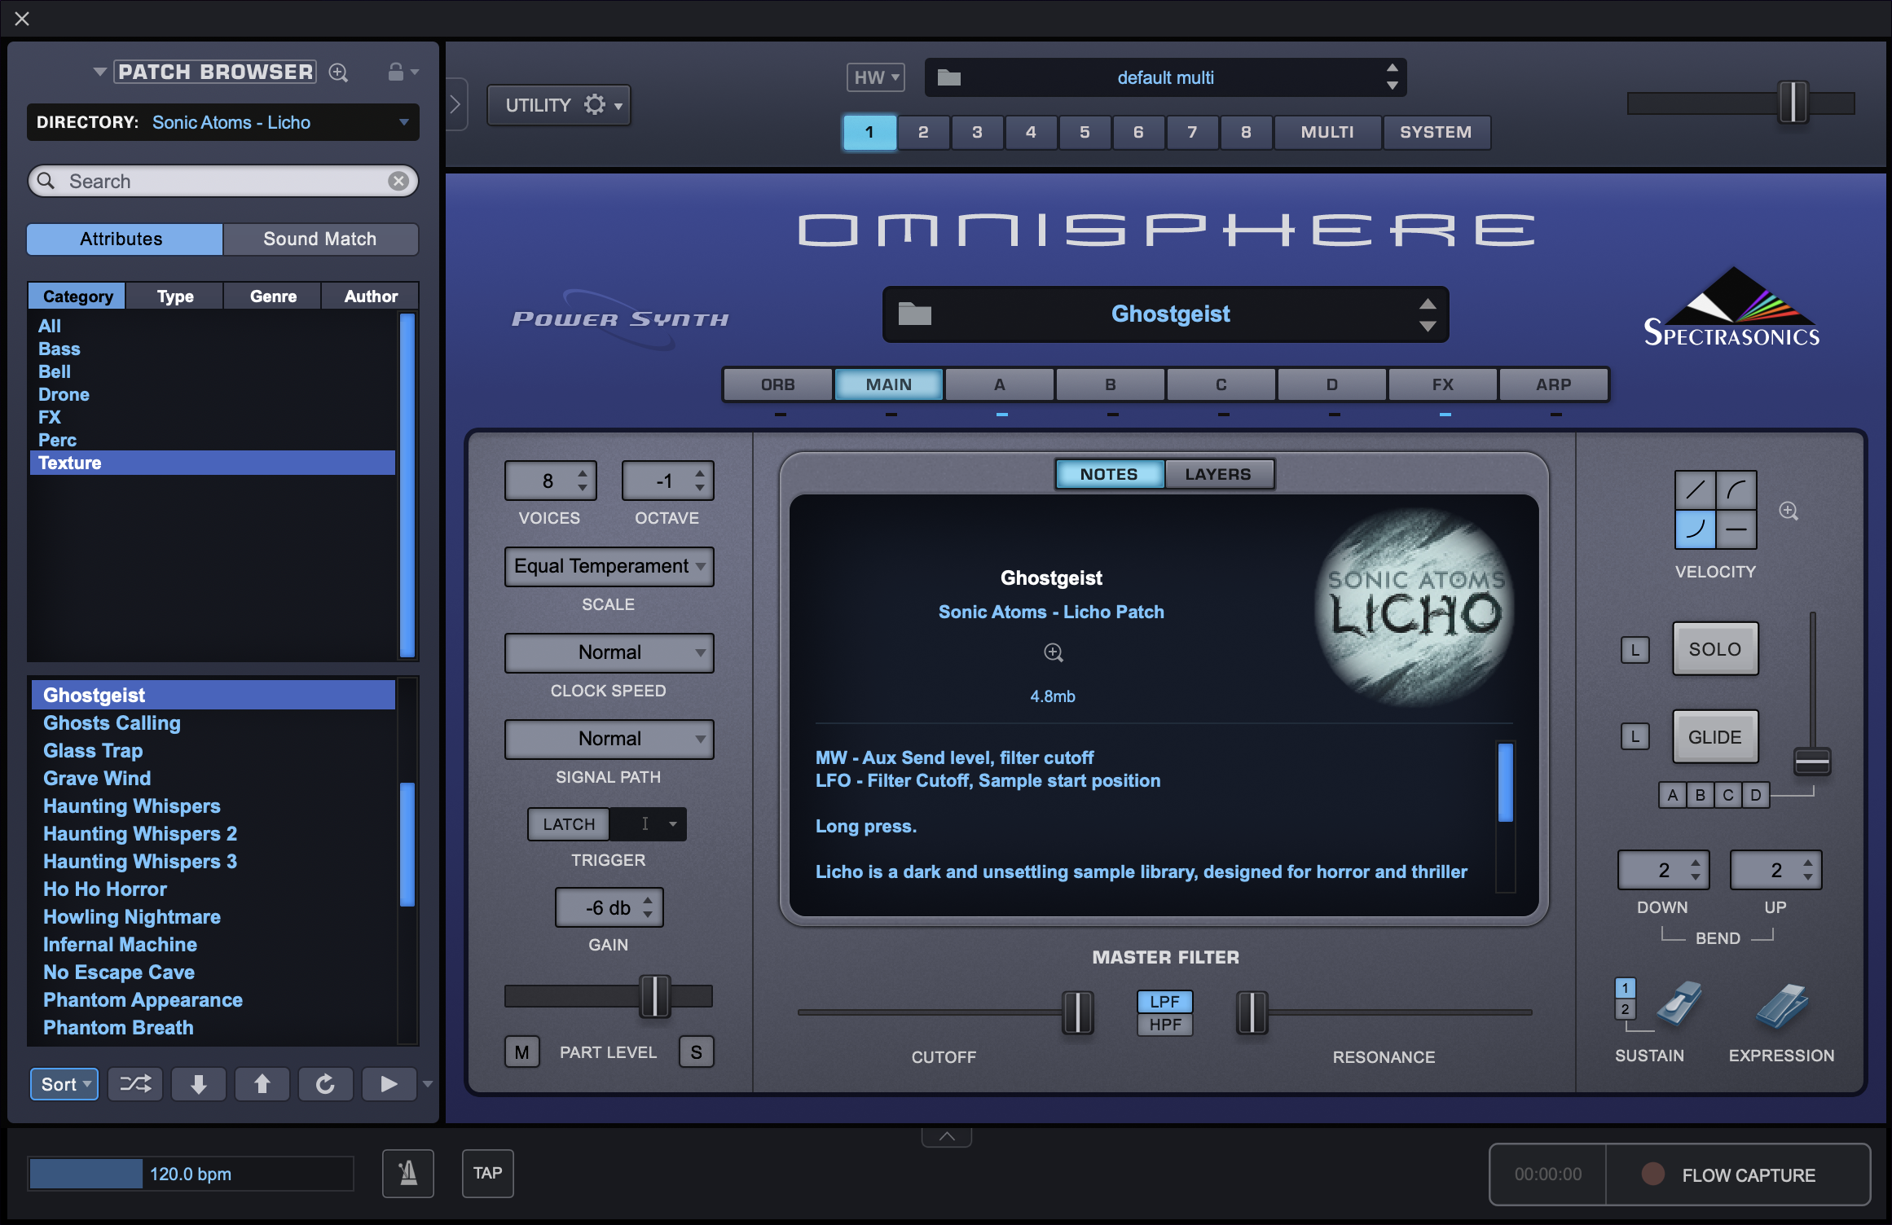Open the UTILITY menu dropdown

coord(559,105)
